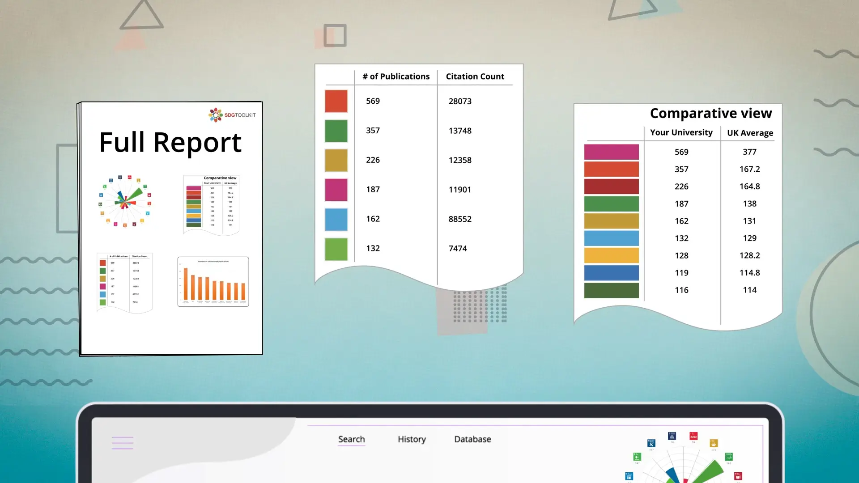Select the yellow Zero Hunger SDG icon
Image resolution: width=859 pixels, height=483 pixels.
coord(714,443)
